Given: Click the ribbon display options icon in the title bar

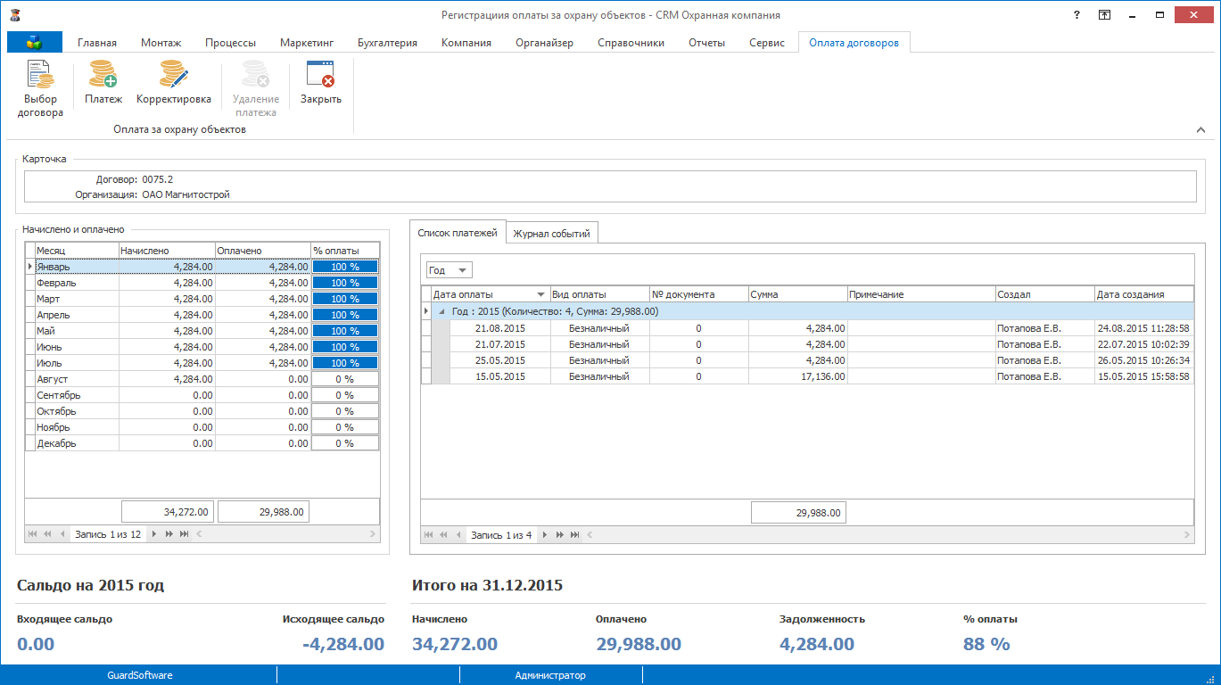Looking at the screenshot, I should pyautogui.click(x=1104, y=14).
